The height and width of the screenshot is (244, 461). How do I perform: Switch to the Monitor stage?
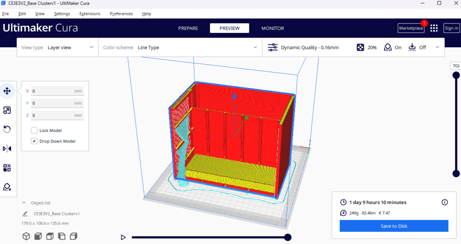[272, 28]
